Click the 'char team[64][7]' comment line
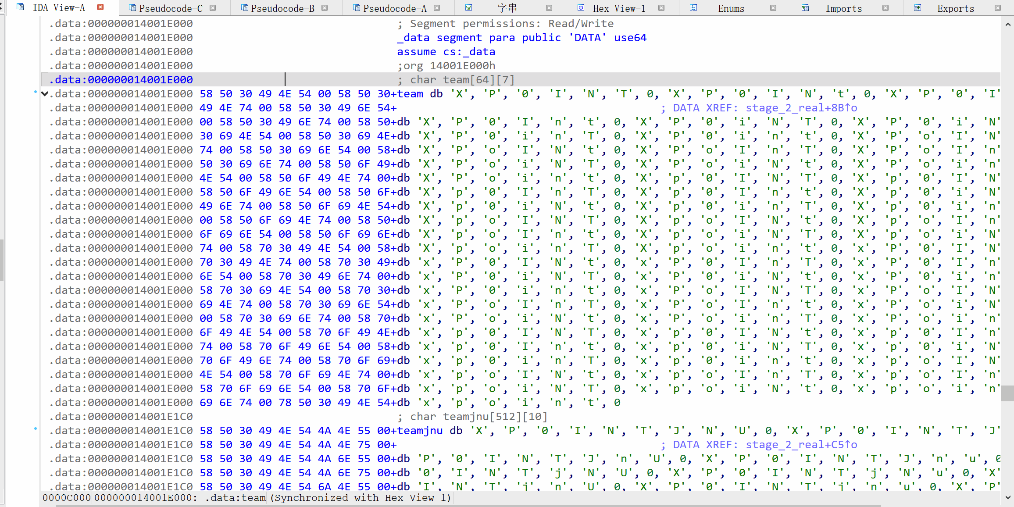 456,80
